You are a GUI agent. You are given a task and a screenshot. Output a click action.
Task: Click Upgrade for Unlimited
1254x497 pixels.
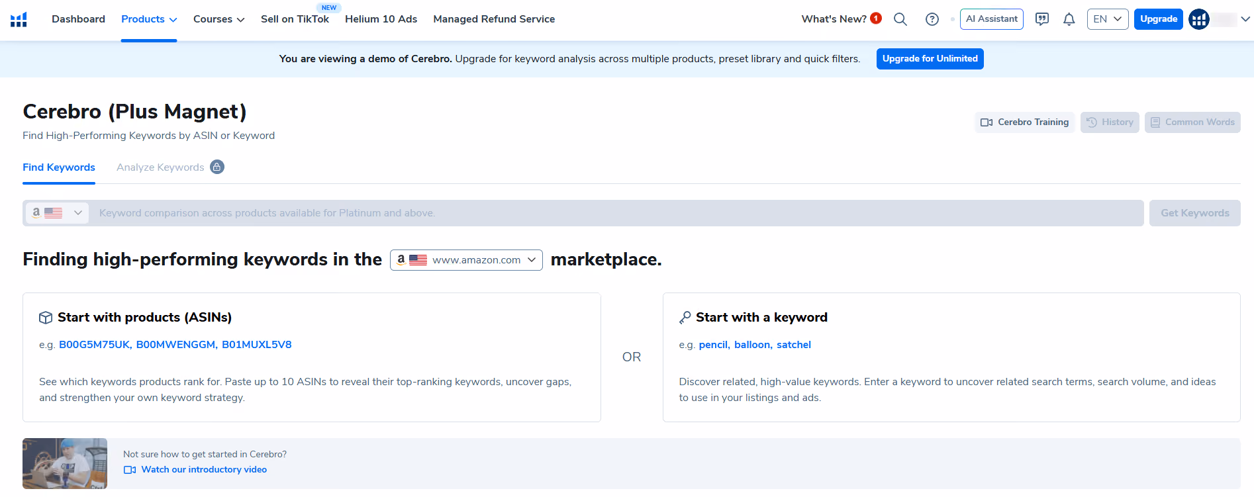coord(930,59)
